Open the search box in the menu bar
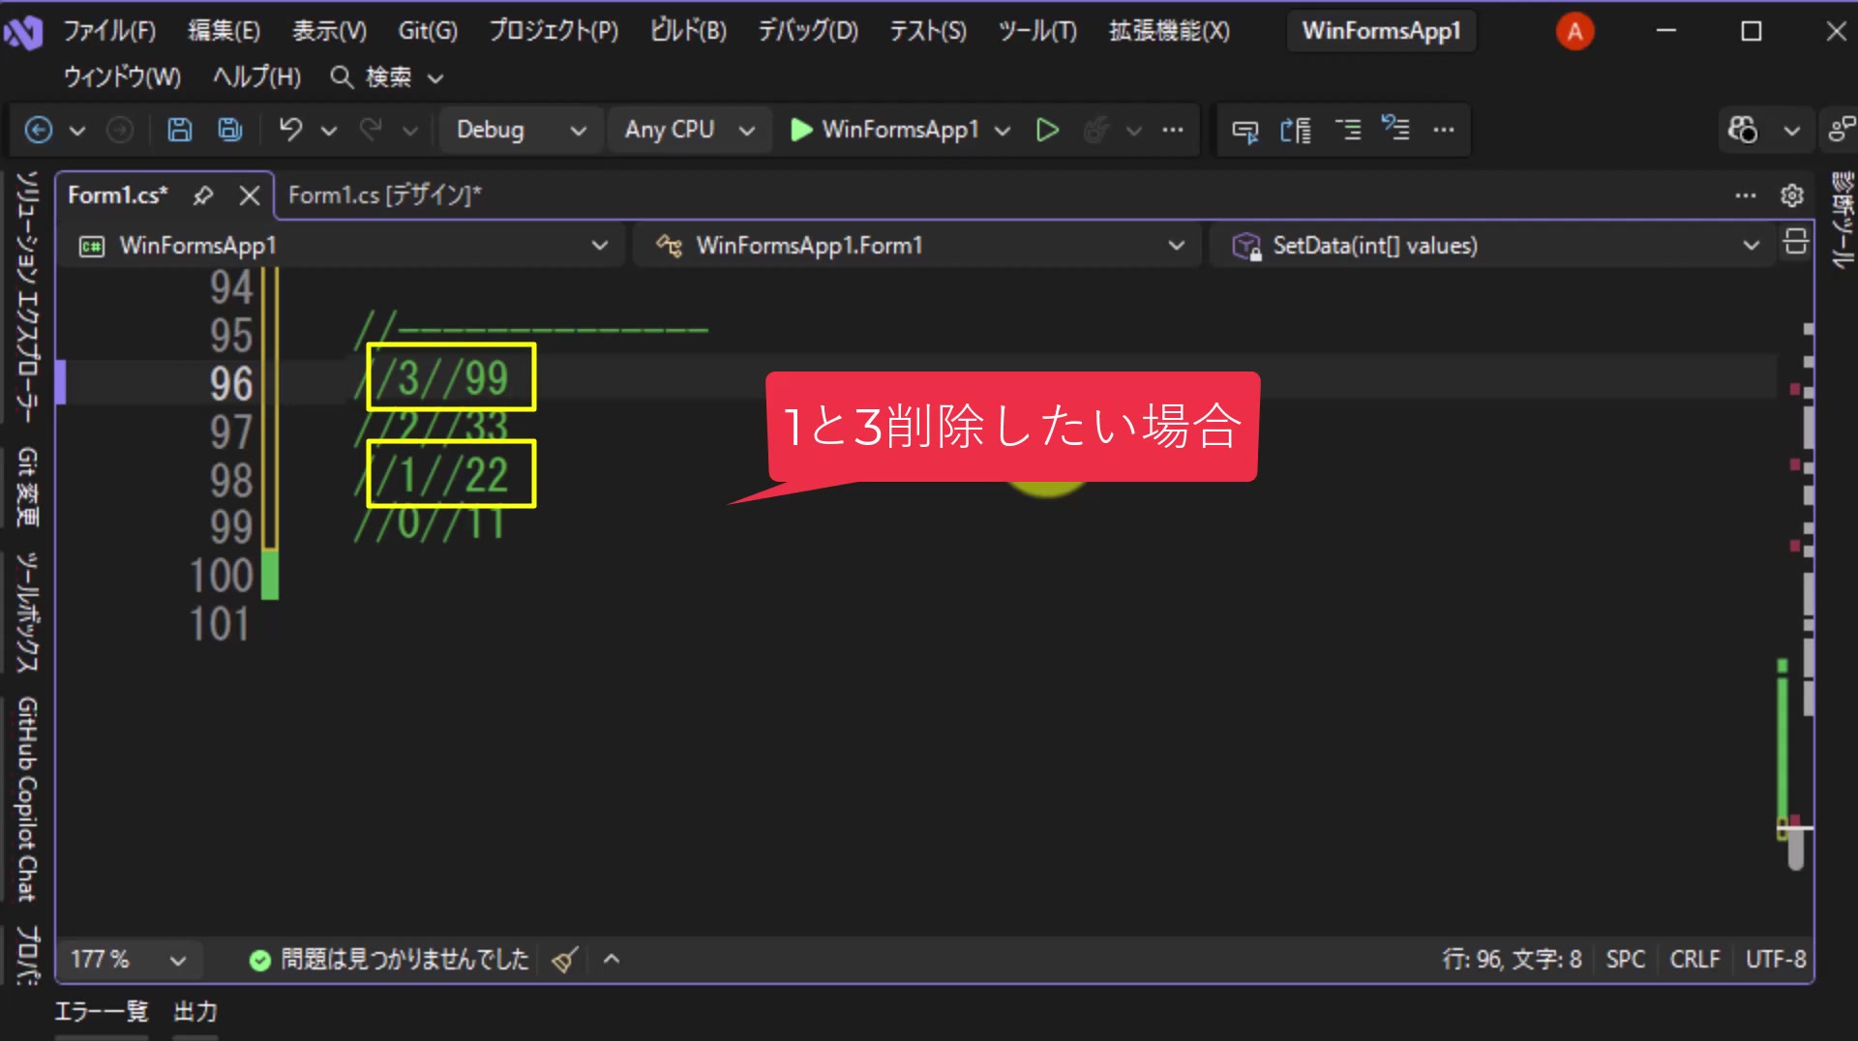Image resolution: width=1858 pixels, height=1041 pixels. pos(386,77)
